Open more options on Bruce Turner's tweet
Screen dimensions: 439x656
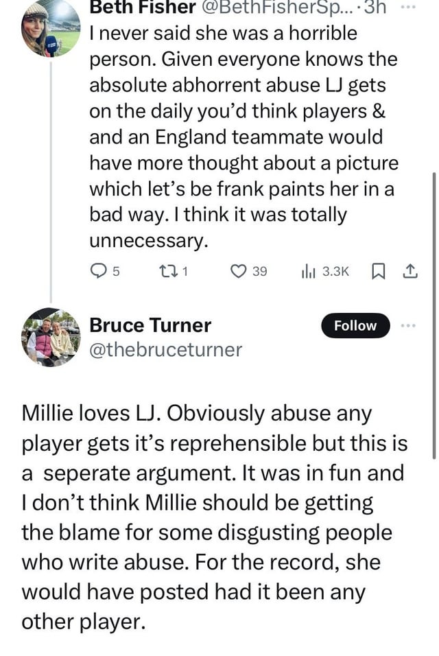click(x=410, y=325)
